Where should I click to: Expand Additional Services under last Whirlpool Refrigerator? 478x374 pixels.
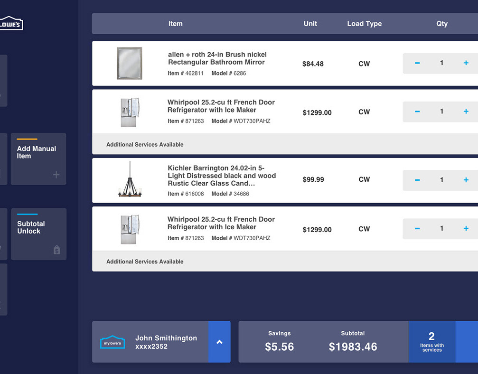285,262
